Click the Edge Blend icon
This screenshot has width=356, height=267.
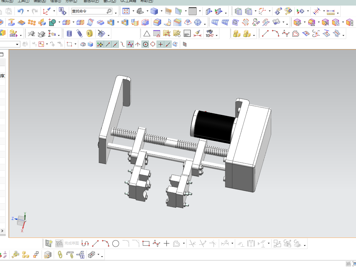point(157,22)
